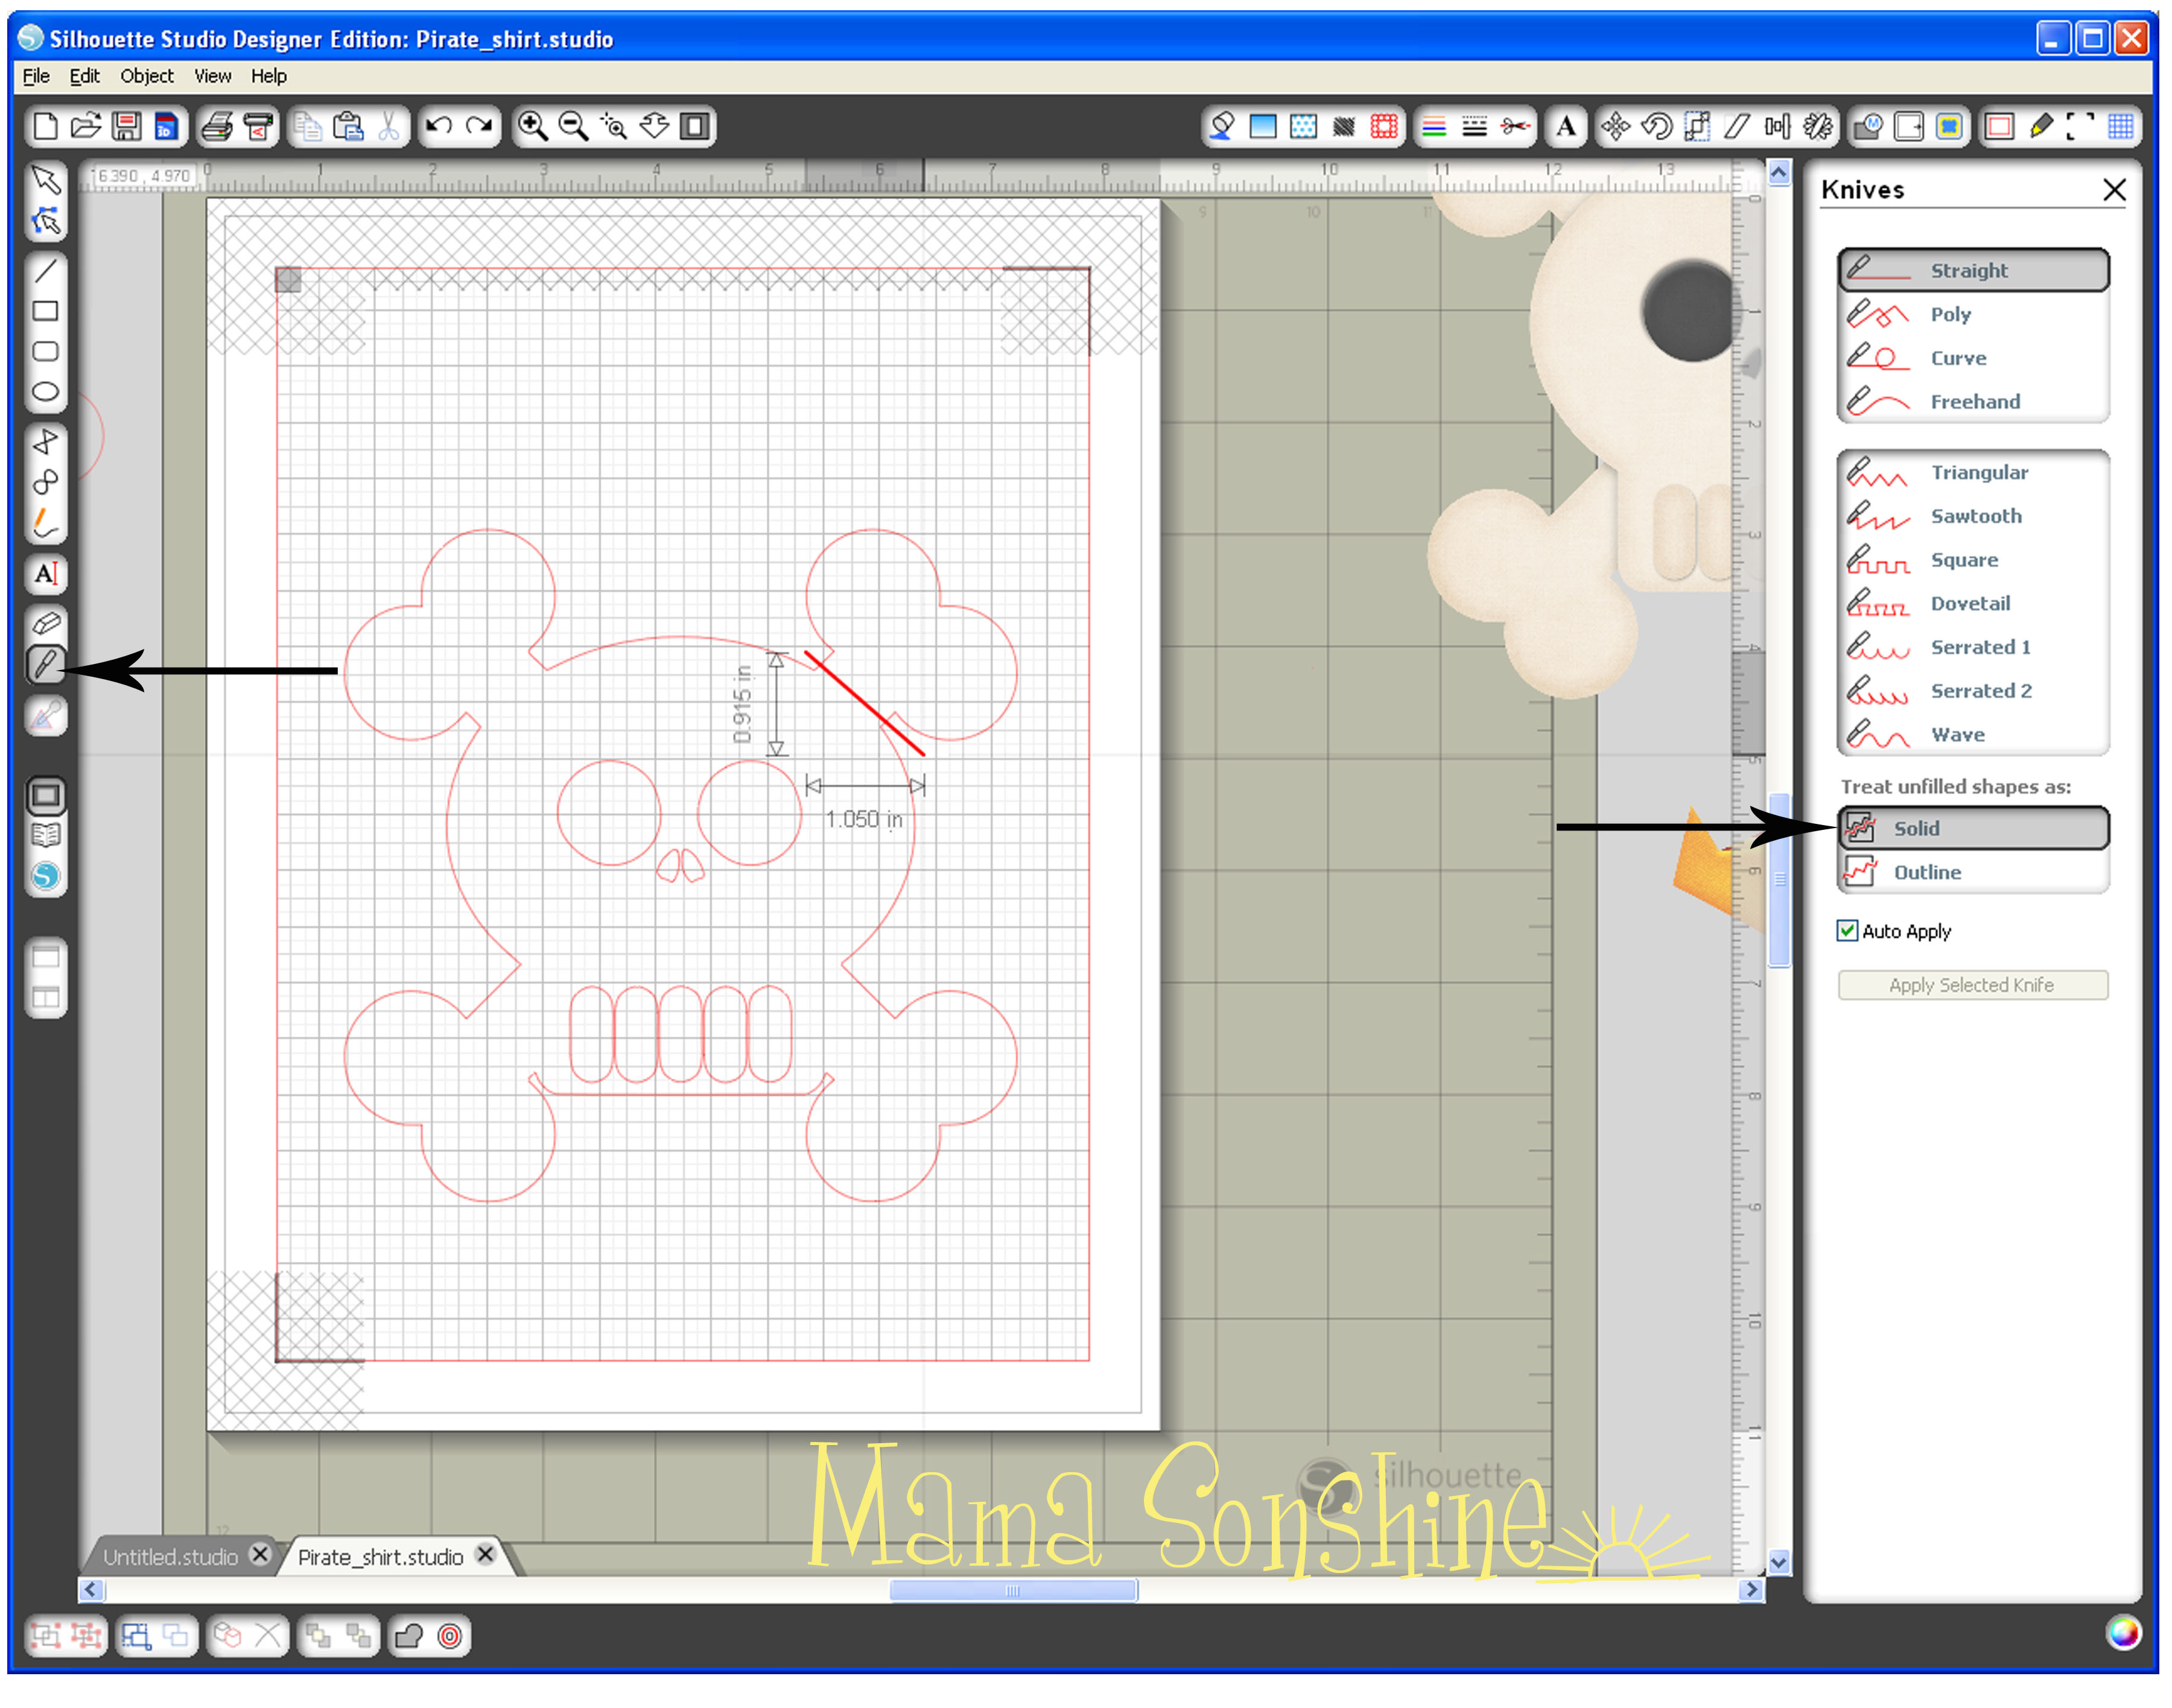Close the Pirate_shirt.studio tab
The width and height of the screenshot is (2172, 1708).
point(485,1555)
